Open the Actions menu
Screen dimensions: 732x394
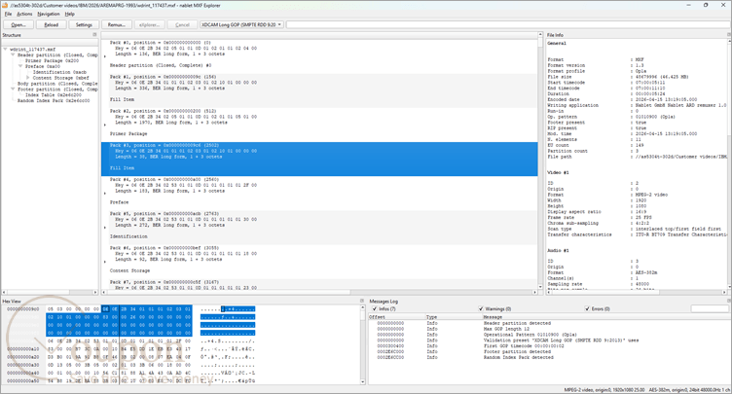tap(24, 14)
